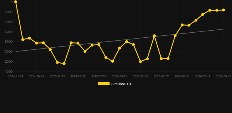
Task: Click the data point above 2026-05-11
Action: coord(182,25)
